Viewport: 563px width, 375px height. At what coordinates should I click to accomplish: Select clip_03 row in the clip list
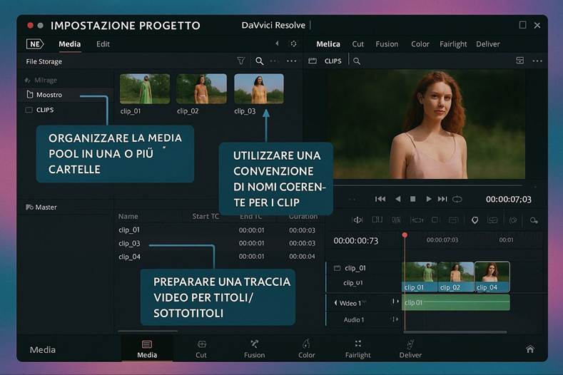pyautogui.click(x=218, y=243)
